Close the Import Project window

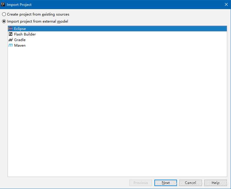click(x=226, y=4)
